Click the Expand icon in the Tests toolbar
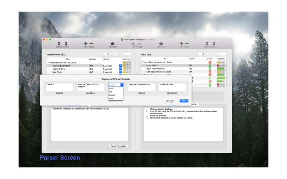This screenshot has width=287, height=179. 207,44
